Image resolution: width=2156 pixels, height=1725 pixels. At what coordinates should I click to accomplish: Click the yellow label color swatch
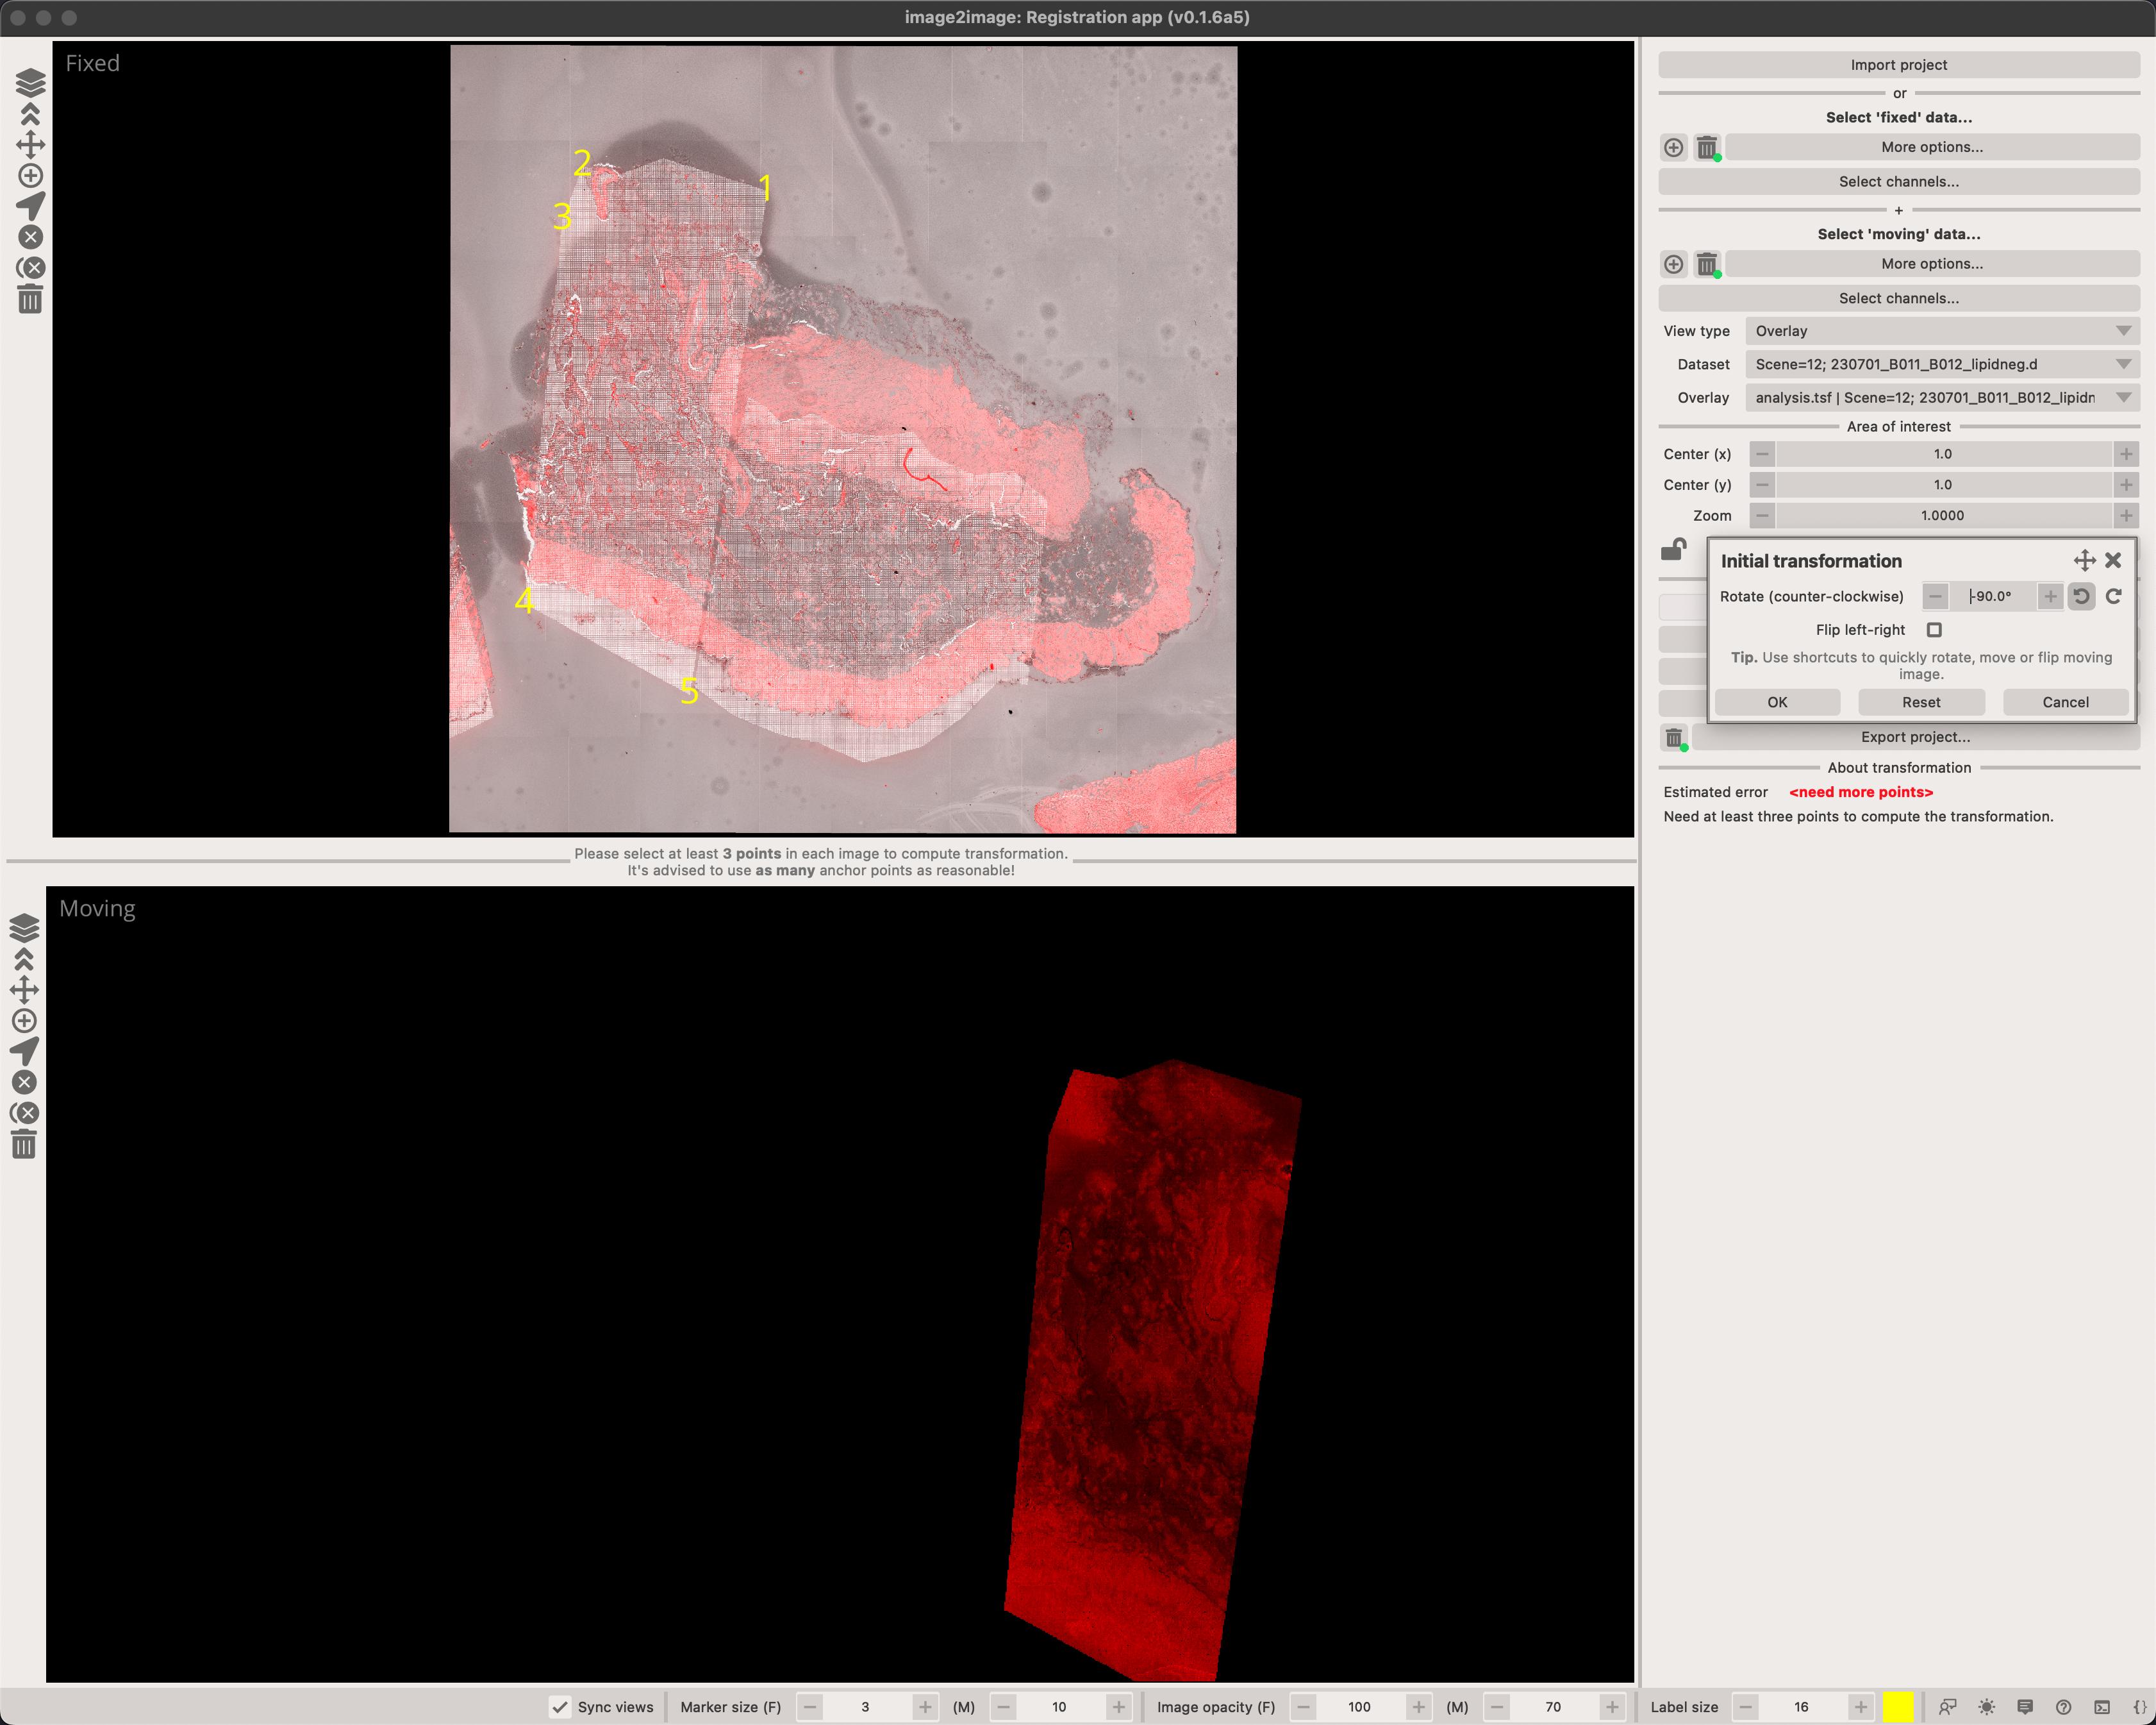tap(1897, 1707)
